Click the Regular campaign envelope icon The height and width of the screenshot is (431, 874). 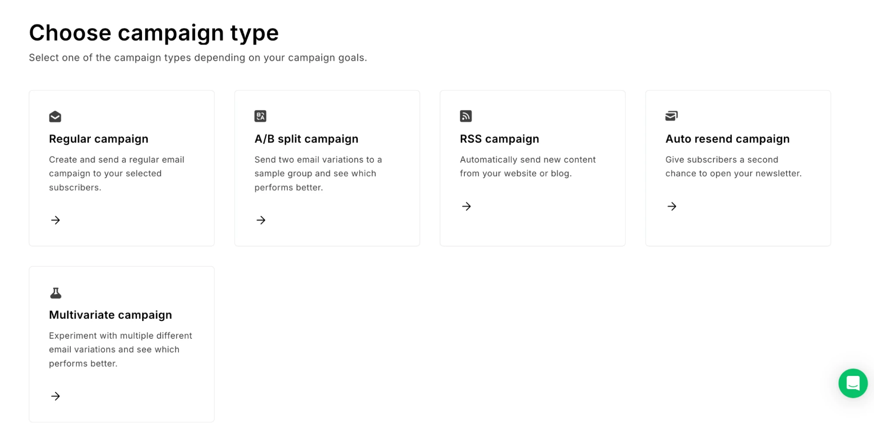55,117
